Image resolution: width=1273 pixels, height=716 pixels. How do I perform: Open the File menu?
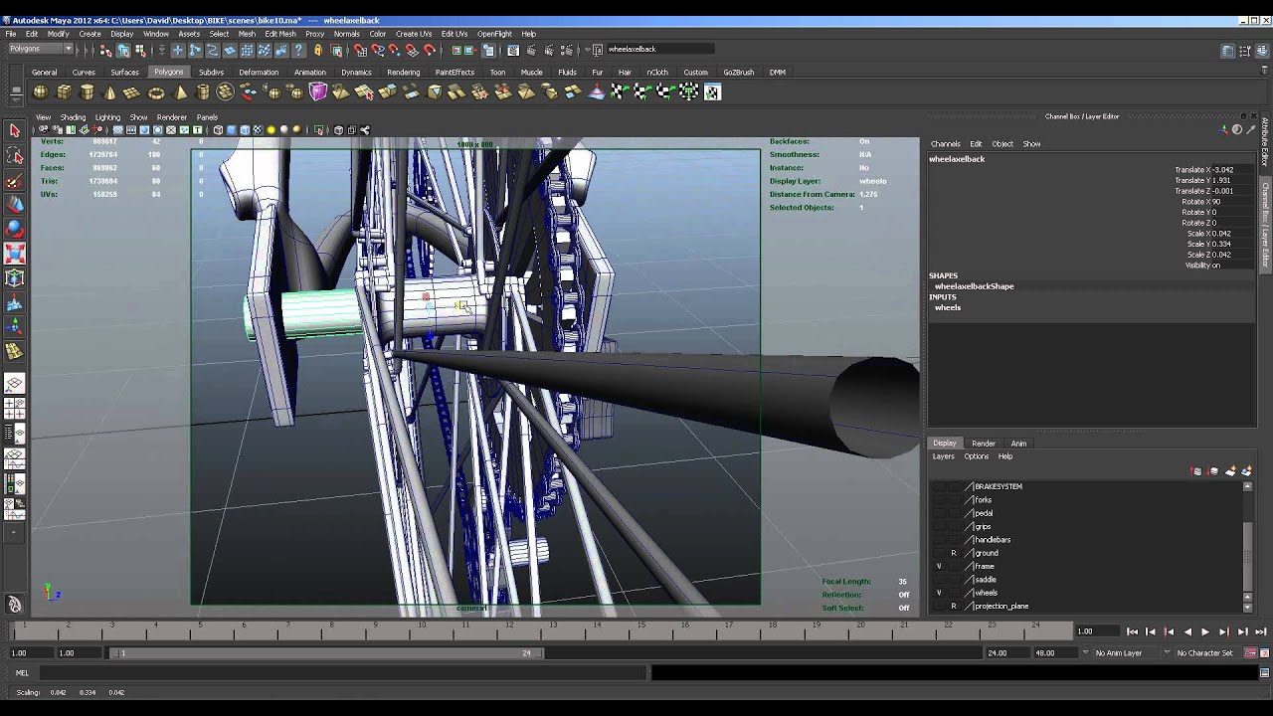11,34
